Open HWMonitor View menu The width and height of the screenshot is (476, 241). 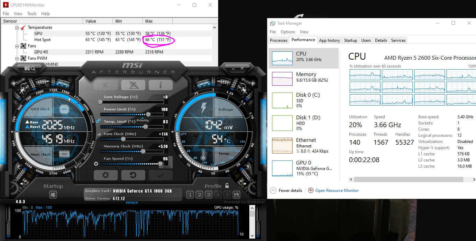click(18, 14)
